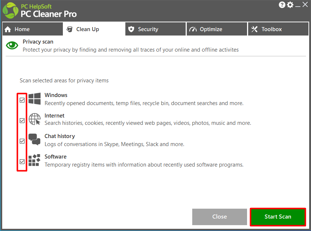Go to the Home tab
Image resolution: width=311 pixels, height=231 pixels.
pyautogui.click(x=33, y=29)
